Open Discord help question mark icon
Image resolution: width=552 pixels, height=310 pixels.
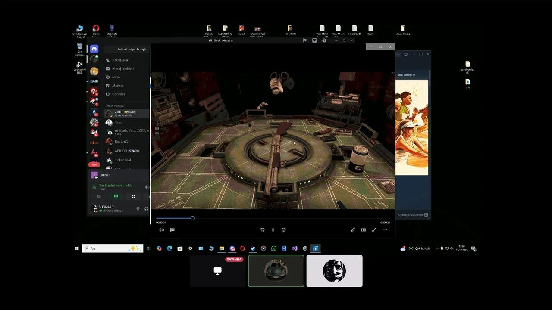[324, 40]
